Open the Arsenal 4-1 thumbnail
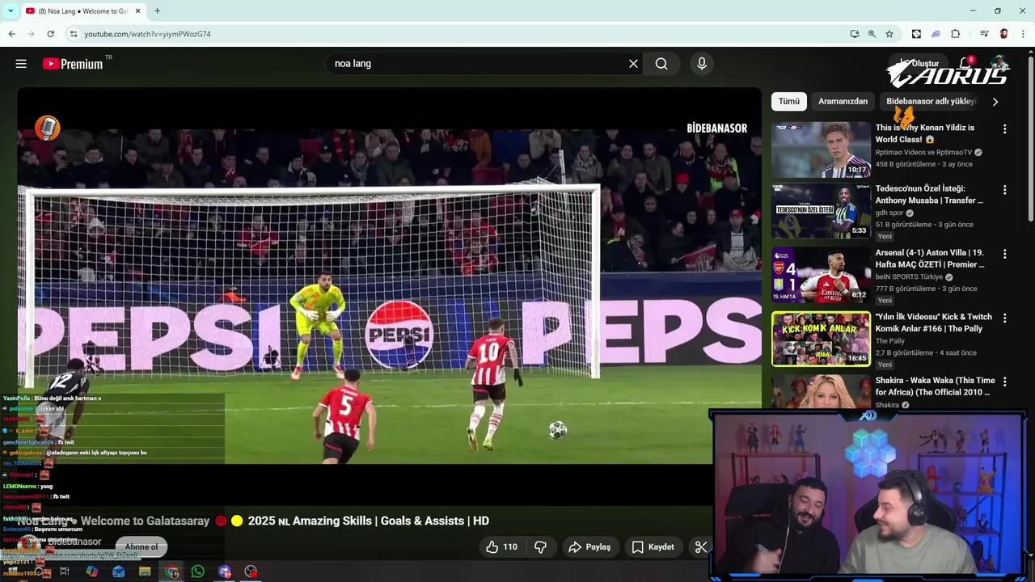Image resolution: width=1035 pixels, height=582 pixels. 821,275
